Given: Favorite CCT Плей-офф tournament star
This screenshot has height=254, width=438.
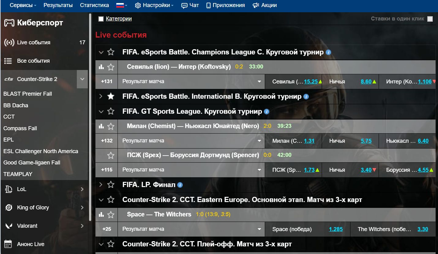Looking at the screenshot, I should (x=111, y=244).
